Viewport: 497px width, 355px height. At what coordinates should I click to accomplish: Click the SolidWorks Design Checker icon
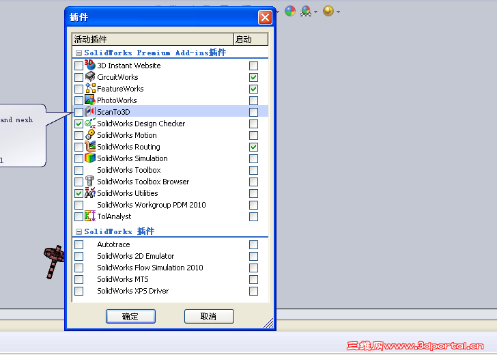point(90,123)
